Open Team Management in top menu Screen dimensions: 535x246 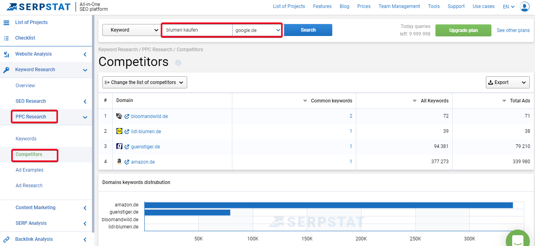(x=399, y=6)
